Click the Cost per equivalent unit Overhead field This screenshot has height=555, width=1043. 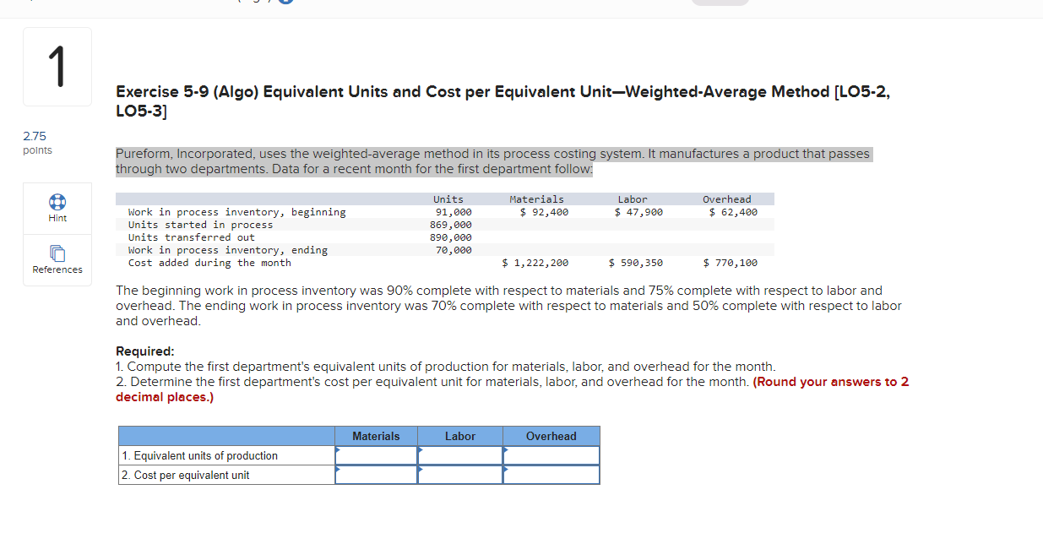coord(551,474)
